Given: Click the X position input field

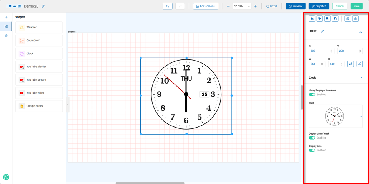Looking at the screenshot, I should point(318,51).
